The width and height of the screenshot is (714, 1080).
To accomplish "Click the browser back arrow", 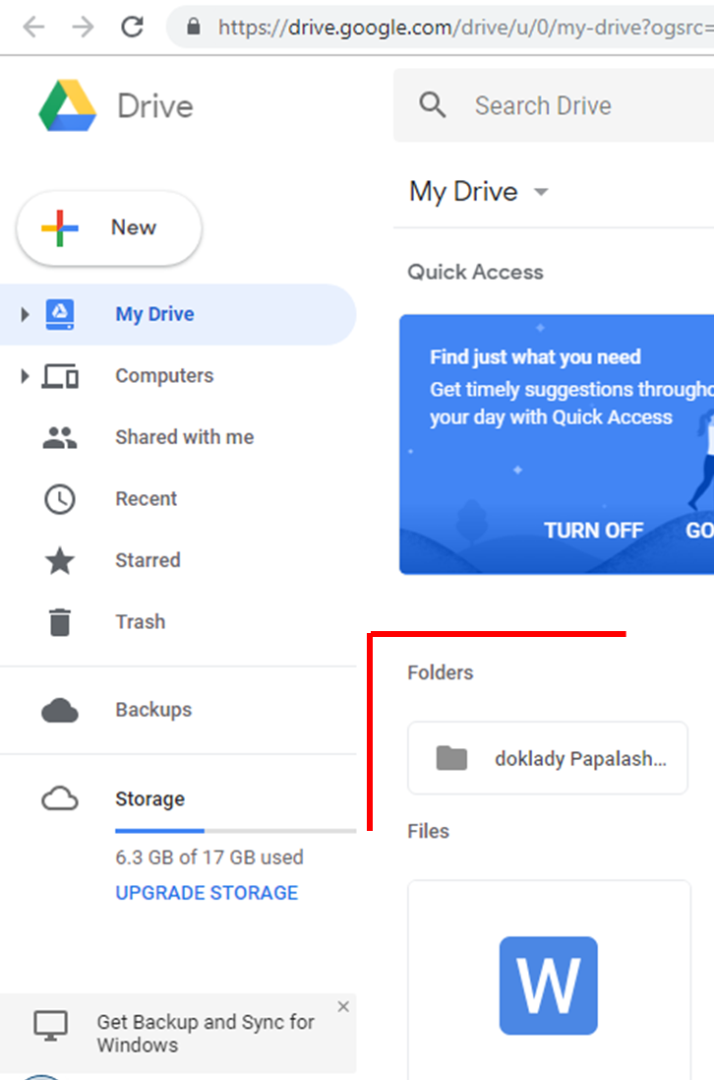I will pyautogui.click(x=33, y=27).
